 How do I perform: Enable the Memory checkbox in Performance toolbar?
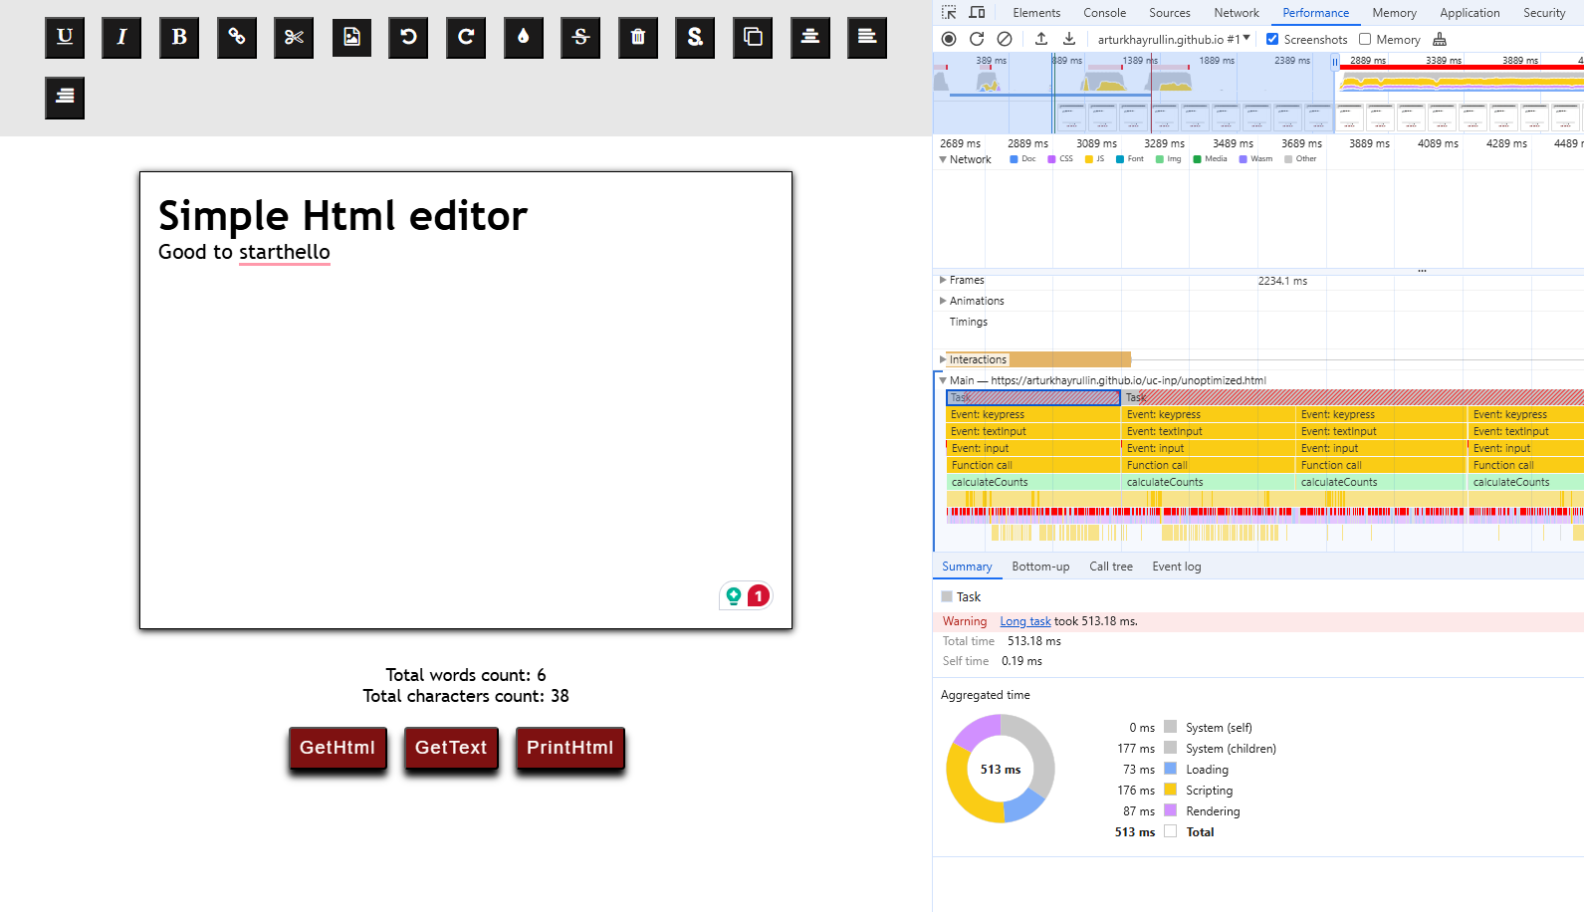pyautogui.click(x=1365, y=39)
